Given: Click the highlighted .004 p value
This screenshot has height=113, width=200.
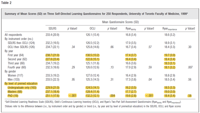Looking at the screenshot, I should click(112, 96).
